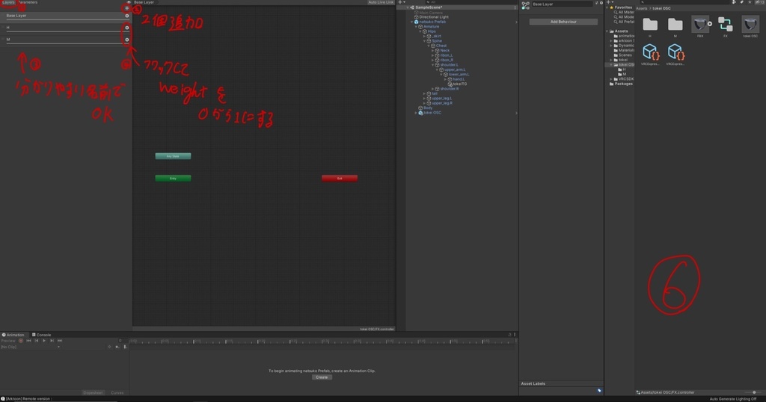Open the Base Layer settings gear

[x=127, y=16]
